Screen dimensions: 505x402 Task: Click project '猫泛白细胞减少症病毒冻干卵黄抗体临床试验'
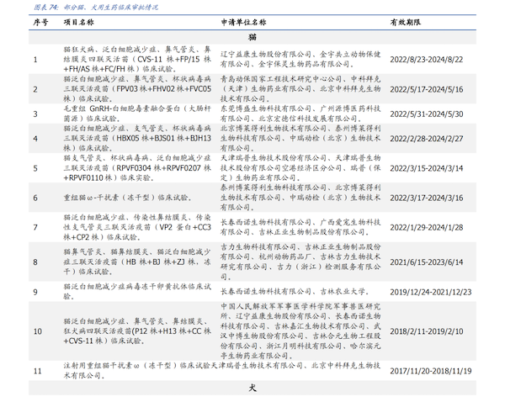coord(137,292)
